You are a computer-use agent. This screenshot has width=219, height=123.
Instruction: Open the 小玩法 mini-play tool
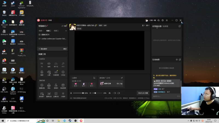(63, 73)
